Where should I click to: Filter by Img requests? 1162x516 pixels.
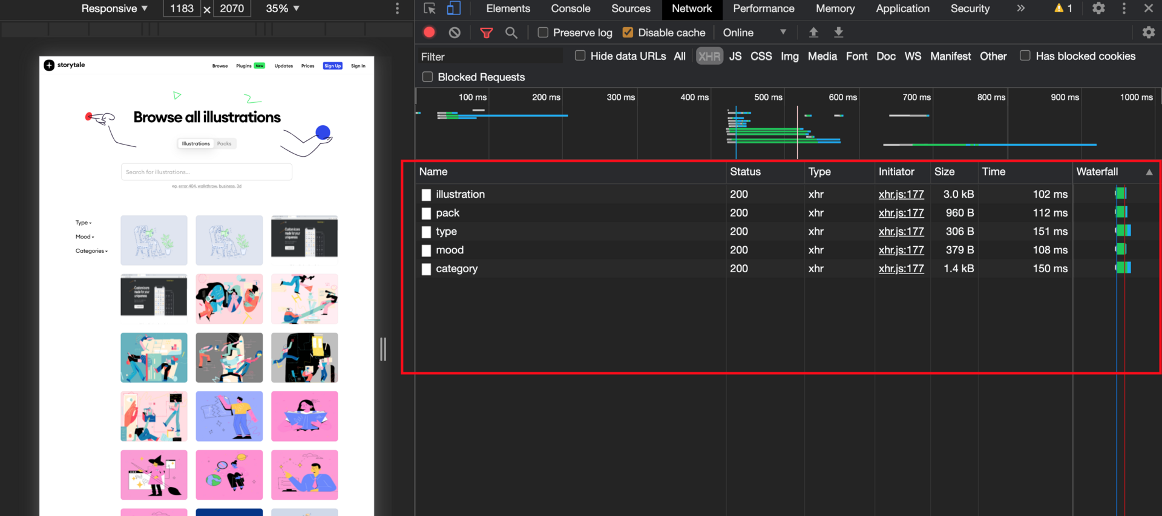(790, 56)
